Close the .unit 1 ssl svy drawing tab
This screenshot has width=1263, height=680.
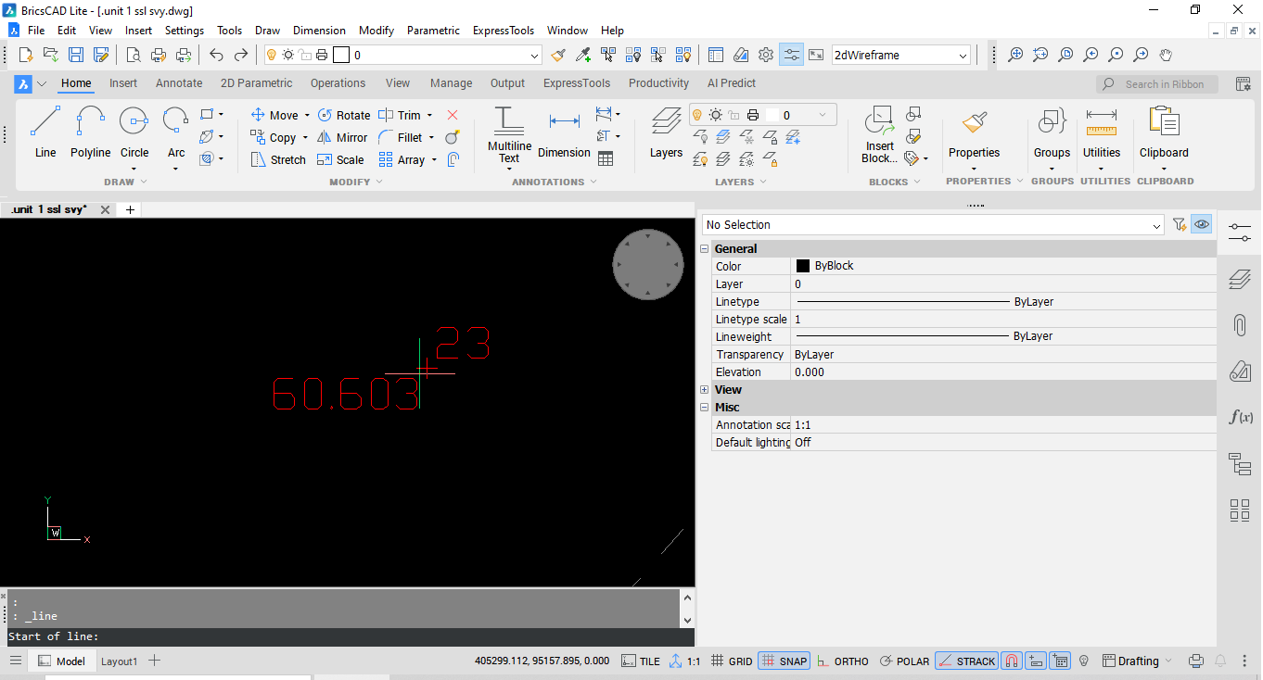(x=105, y=209)
